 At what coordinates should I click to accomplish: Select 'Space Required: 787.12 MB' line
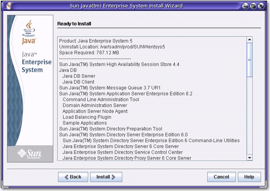pyautogui.click(x=89, y=53)
